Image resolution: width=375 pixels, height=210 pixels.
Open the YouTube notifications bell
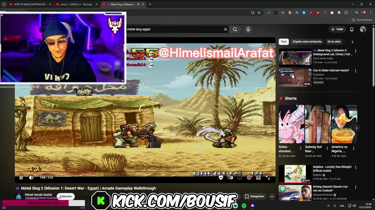pos(352,29)
